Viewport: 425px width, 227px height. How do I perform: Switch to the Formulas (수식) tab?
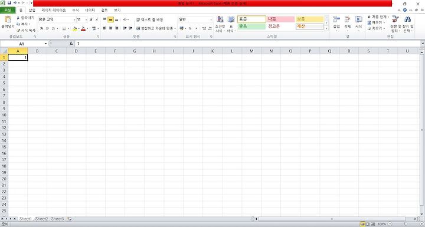(76, 10)
